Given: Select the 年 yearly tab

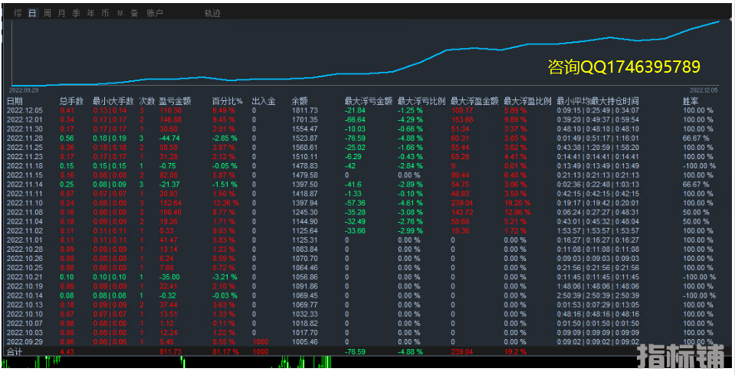Looking at the screenshot, I should click(x=90, y=13).
